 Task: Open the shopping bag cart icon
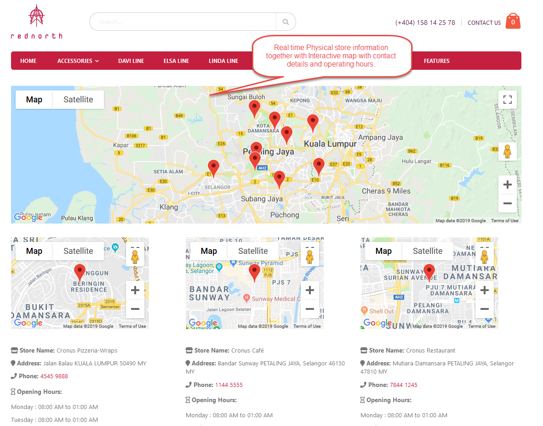pos(513,22)
